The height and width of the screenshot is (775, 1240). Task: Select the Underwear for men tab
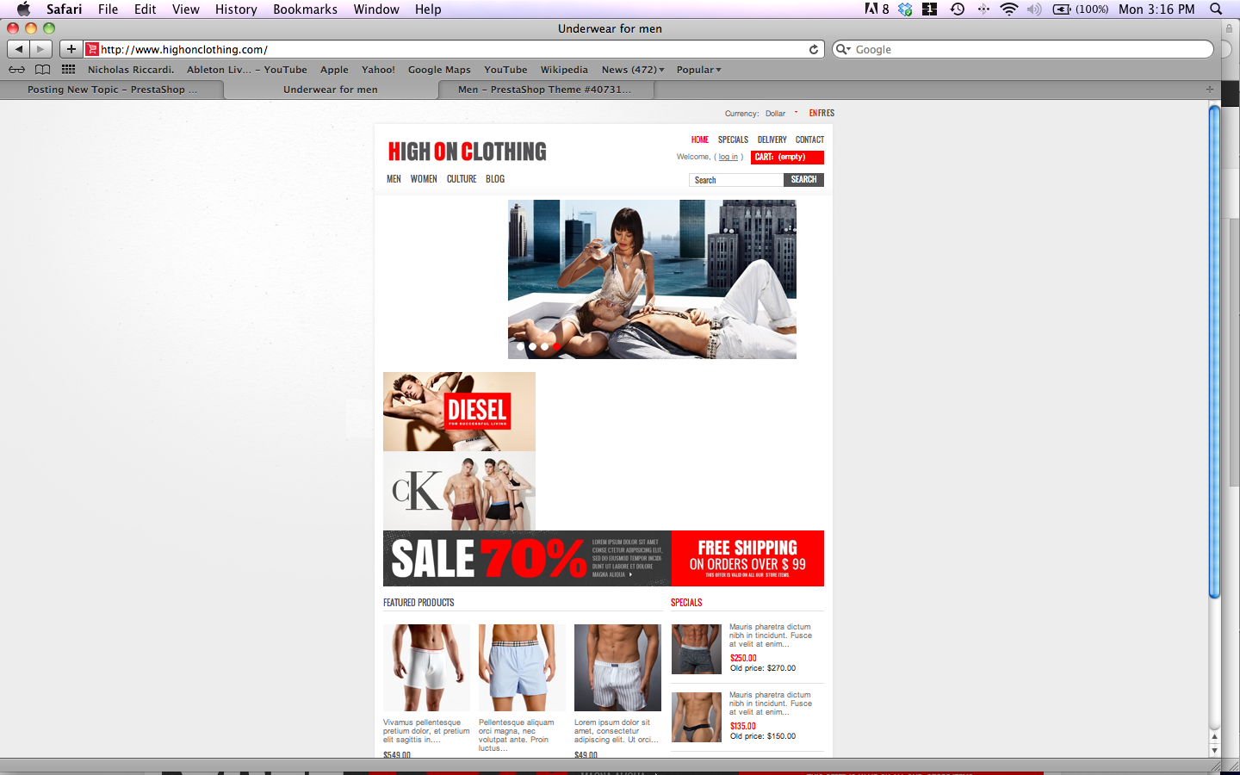point(331,90)
